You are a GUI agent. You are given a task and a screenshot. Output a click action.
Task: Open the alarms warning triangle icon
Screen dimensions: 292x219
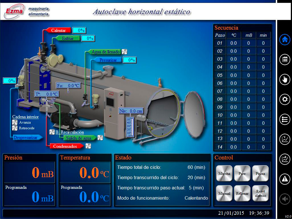tap(285, 179)
